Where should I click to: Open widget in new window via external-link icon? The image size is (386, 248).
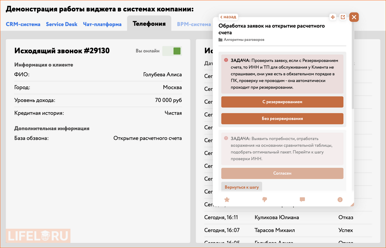343,17
